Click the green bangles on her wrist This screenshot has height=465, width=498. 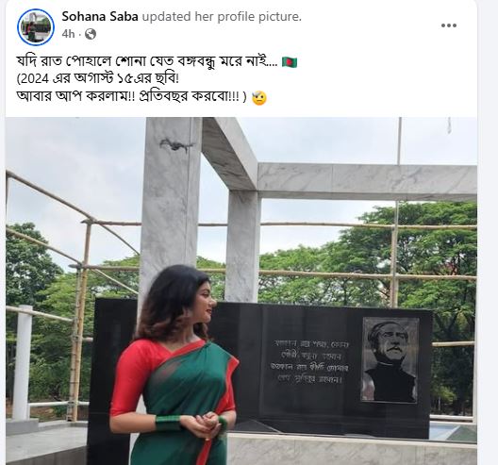click(167, 423)
